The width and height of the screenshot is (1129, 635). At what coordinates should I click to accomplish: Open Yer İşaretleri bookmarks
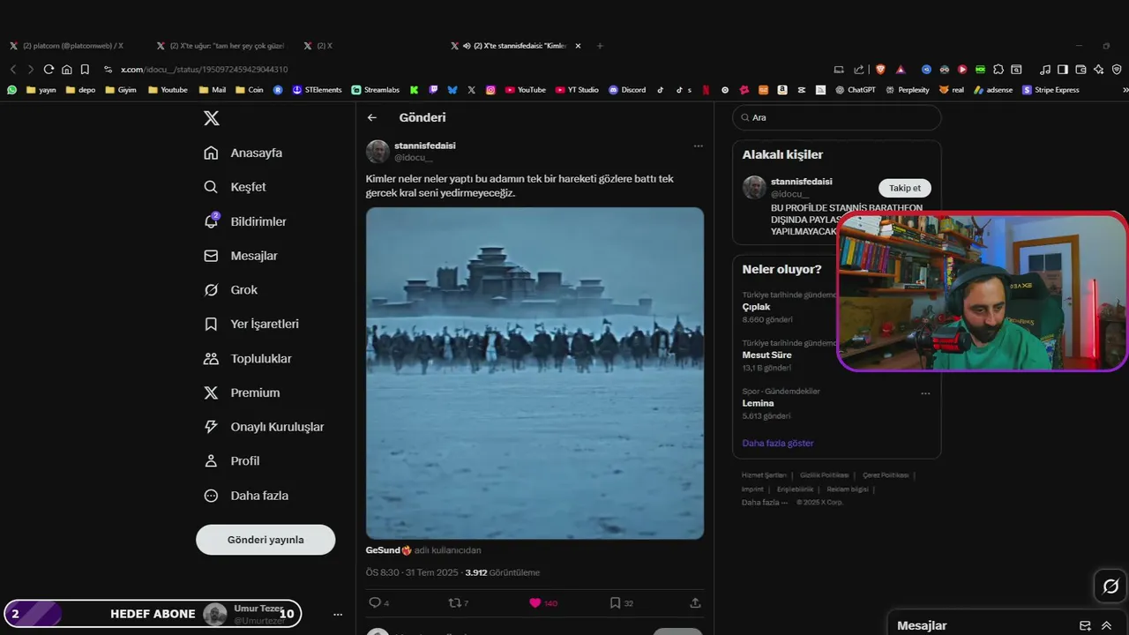click(x=251, y=324)
